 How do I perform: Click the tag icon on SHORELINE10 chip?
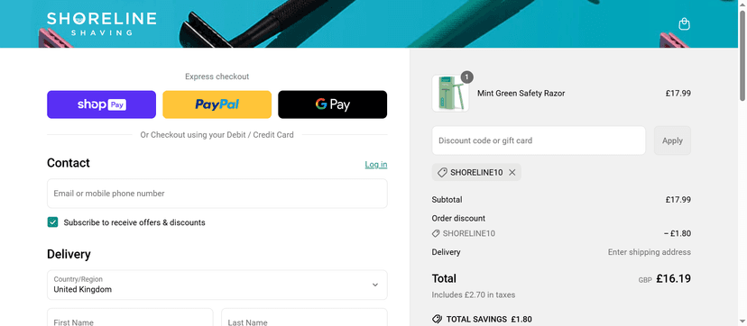(x=442, y=173)
